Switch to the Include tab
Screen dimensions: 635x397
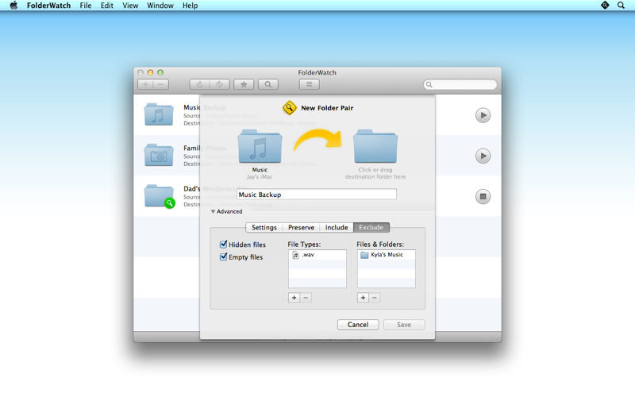336,227
